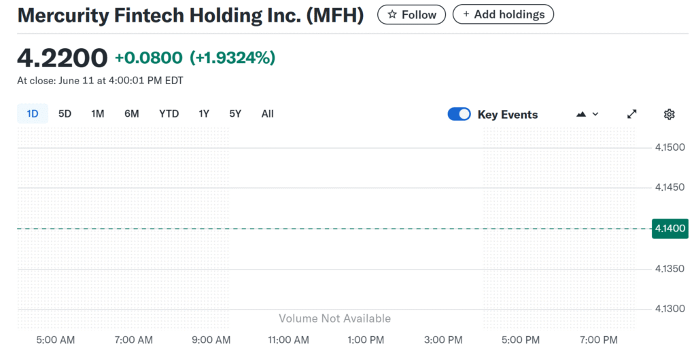
Task: Click the Key Events label
Action: point(507,115)
